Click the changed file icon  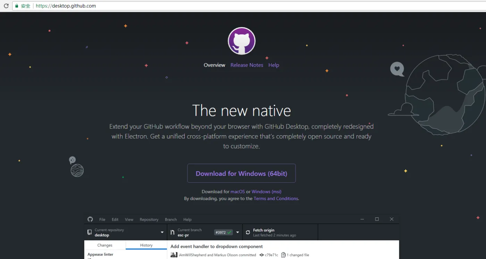click(283, 255)
